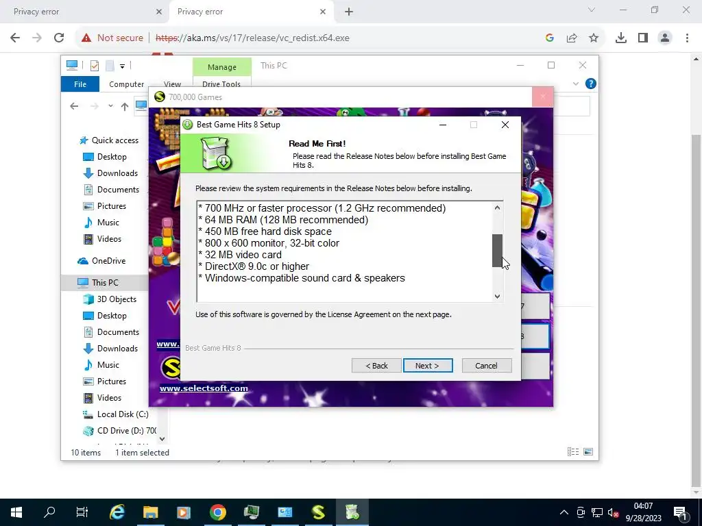702x526 pixels.
Task: Click the green S Selectsoft taskbar icon
Action: (318, 512)
